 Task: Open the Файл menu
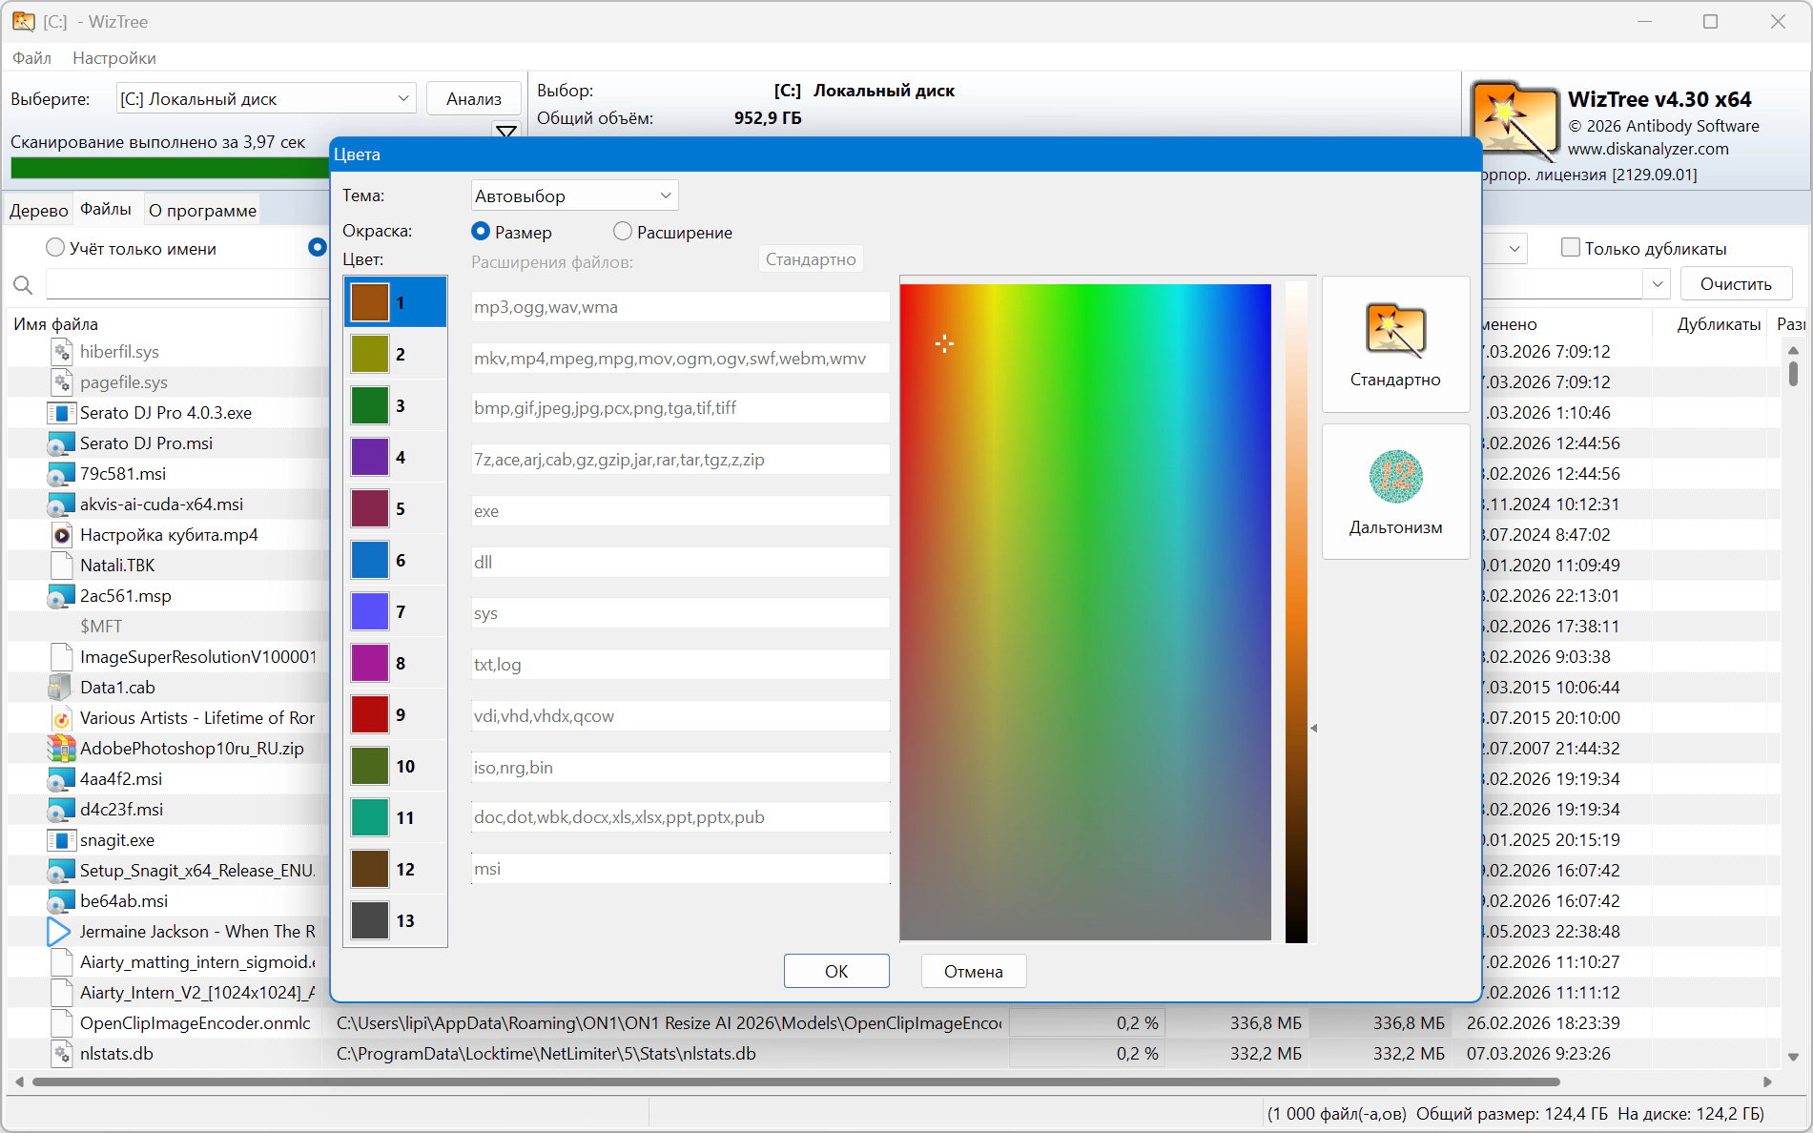(31, 58)
